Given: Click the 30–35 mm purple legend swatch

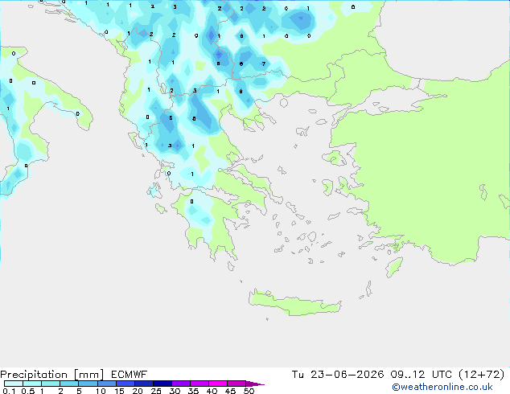Looking at the screenshot, I should [181, 384].
